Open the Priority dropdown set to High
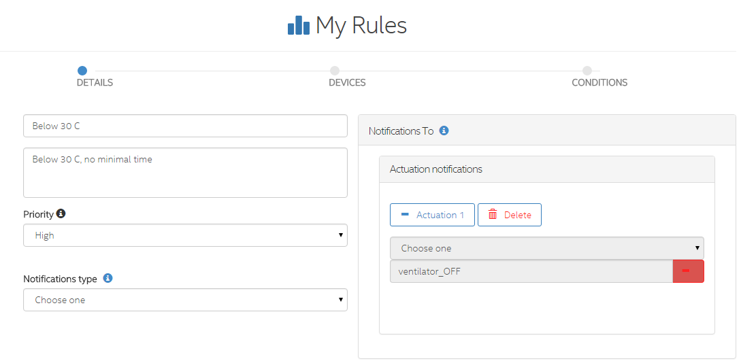 (x=185, y=235)
